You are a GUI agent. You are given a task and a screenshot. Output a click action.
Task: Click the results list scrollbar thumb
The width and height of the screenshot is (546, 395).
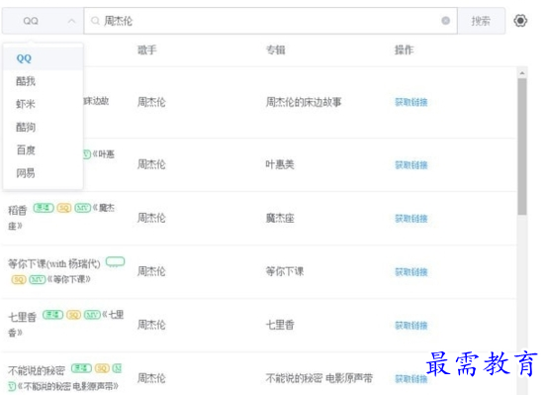(x=522, y=147)
